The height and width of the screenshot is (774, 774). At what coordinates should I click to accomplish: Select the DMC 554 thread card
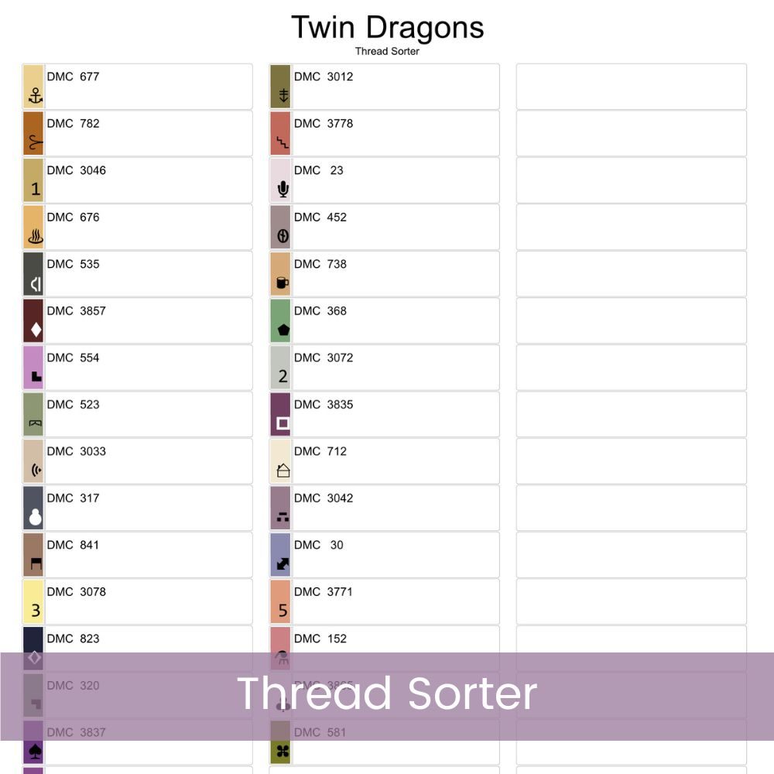point(138,367)
